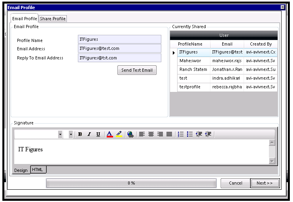Sort by Created By column header
This screenshot has width=293, height=202.
point(261,44)
